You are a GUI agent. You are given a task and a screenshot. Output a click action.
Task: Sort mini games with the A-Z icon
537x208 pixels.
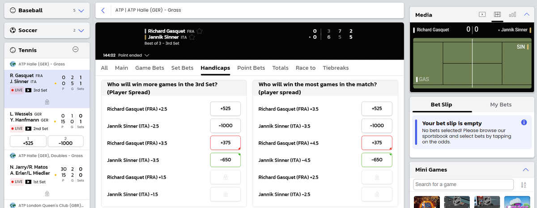coord(524,185)
